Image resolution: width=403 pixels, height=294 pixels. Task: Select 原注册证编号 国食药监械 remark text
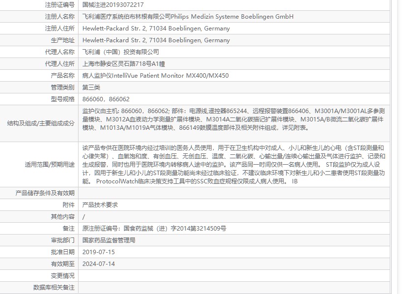(x=154, y=229)
